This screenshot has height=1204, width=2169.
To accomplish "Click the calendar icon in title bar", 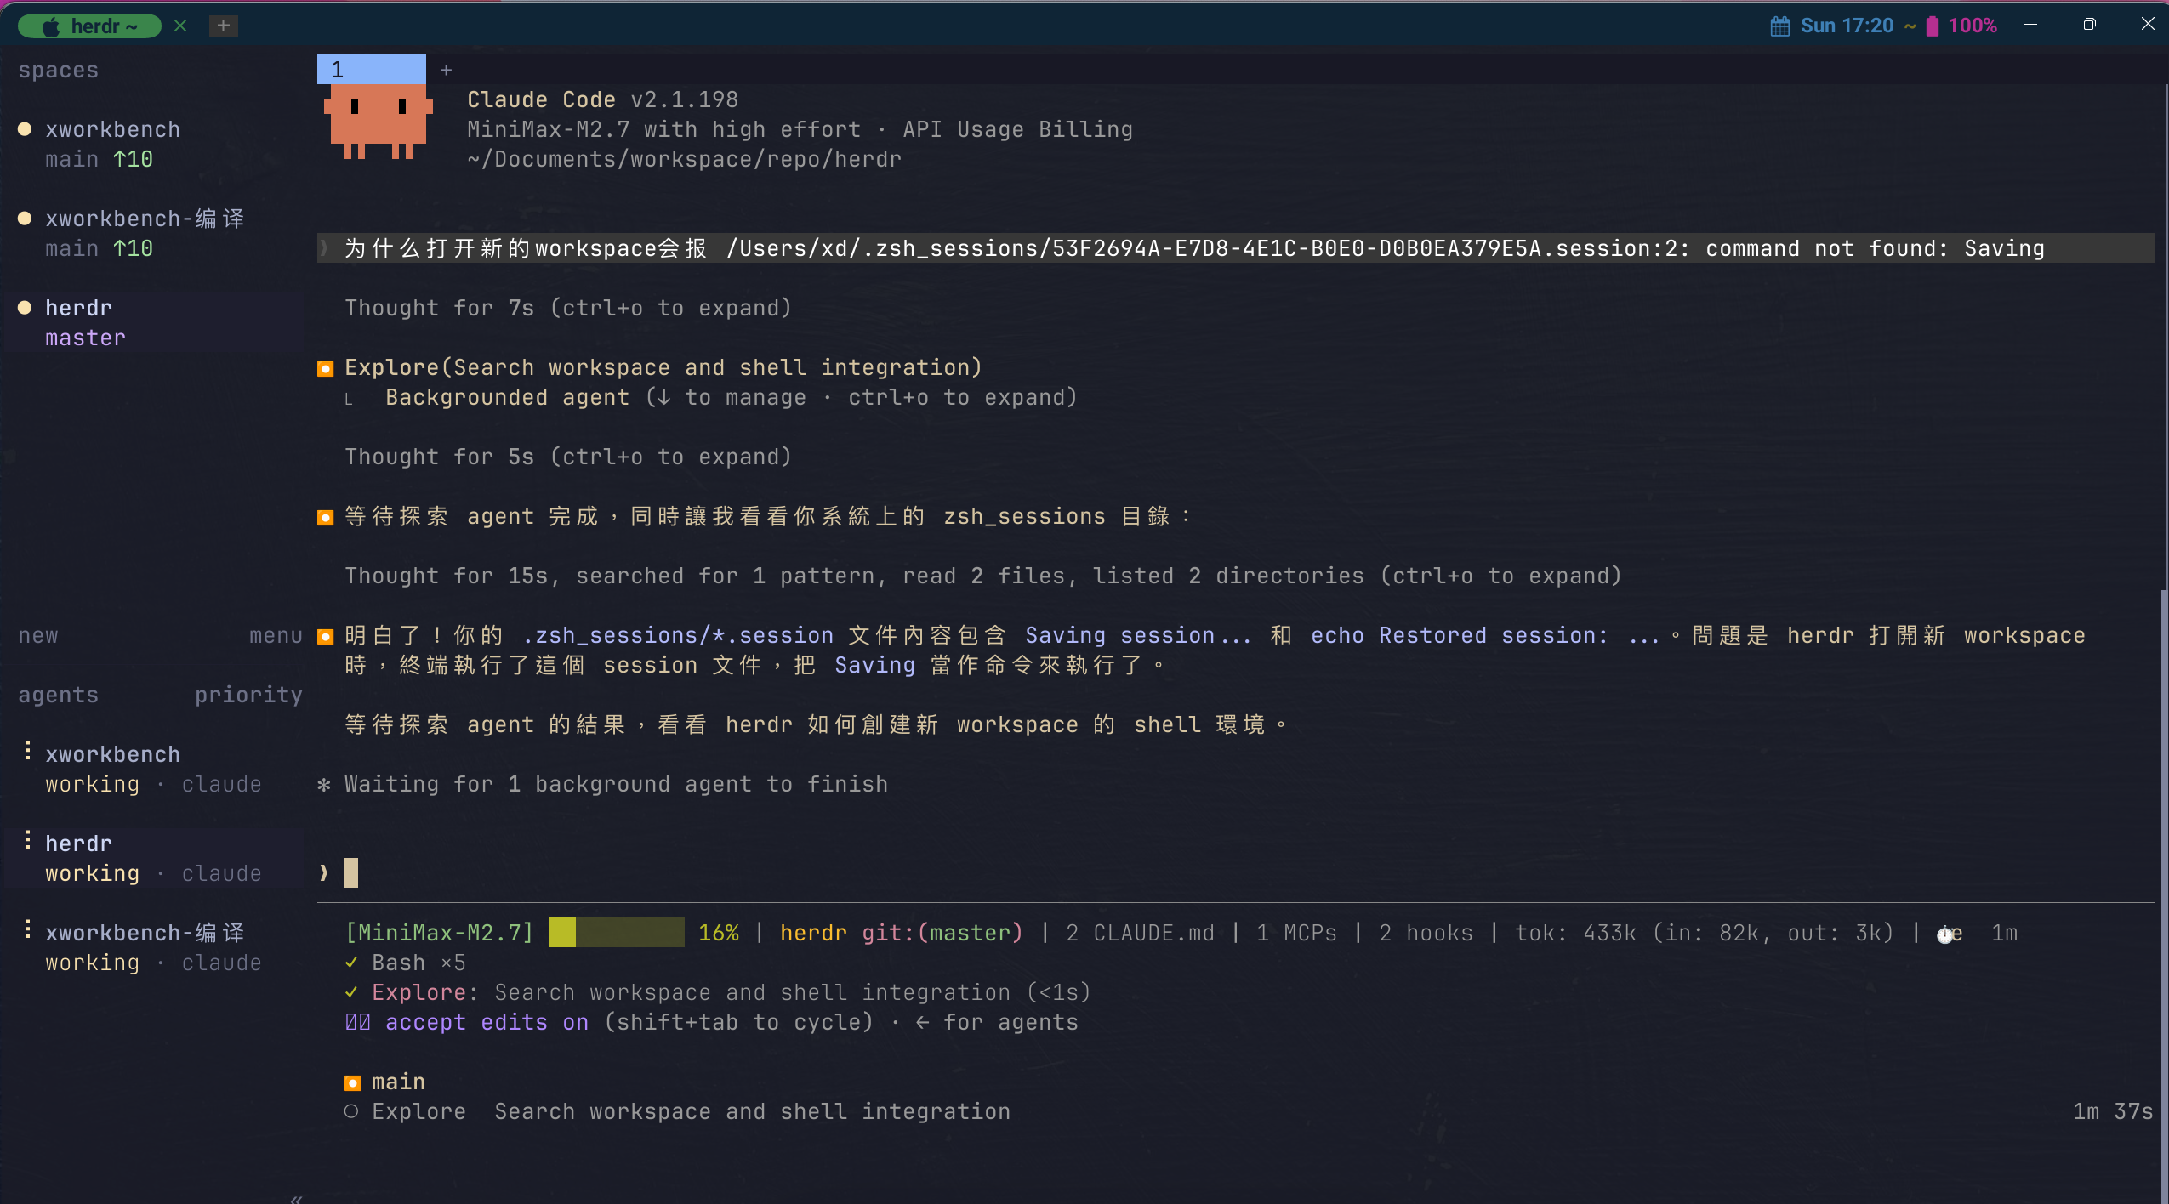I will [x=1779, y=26].
